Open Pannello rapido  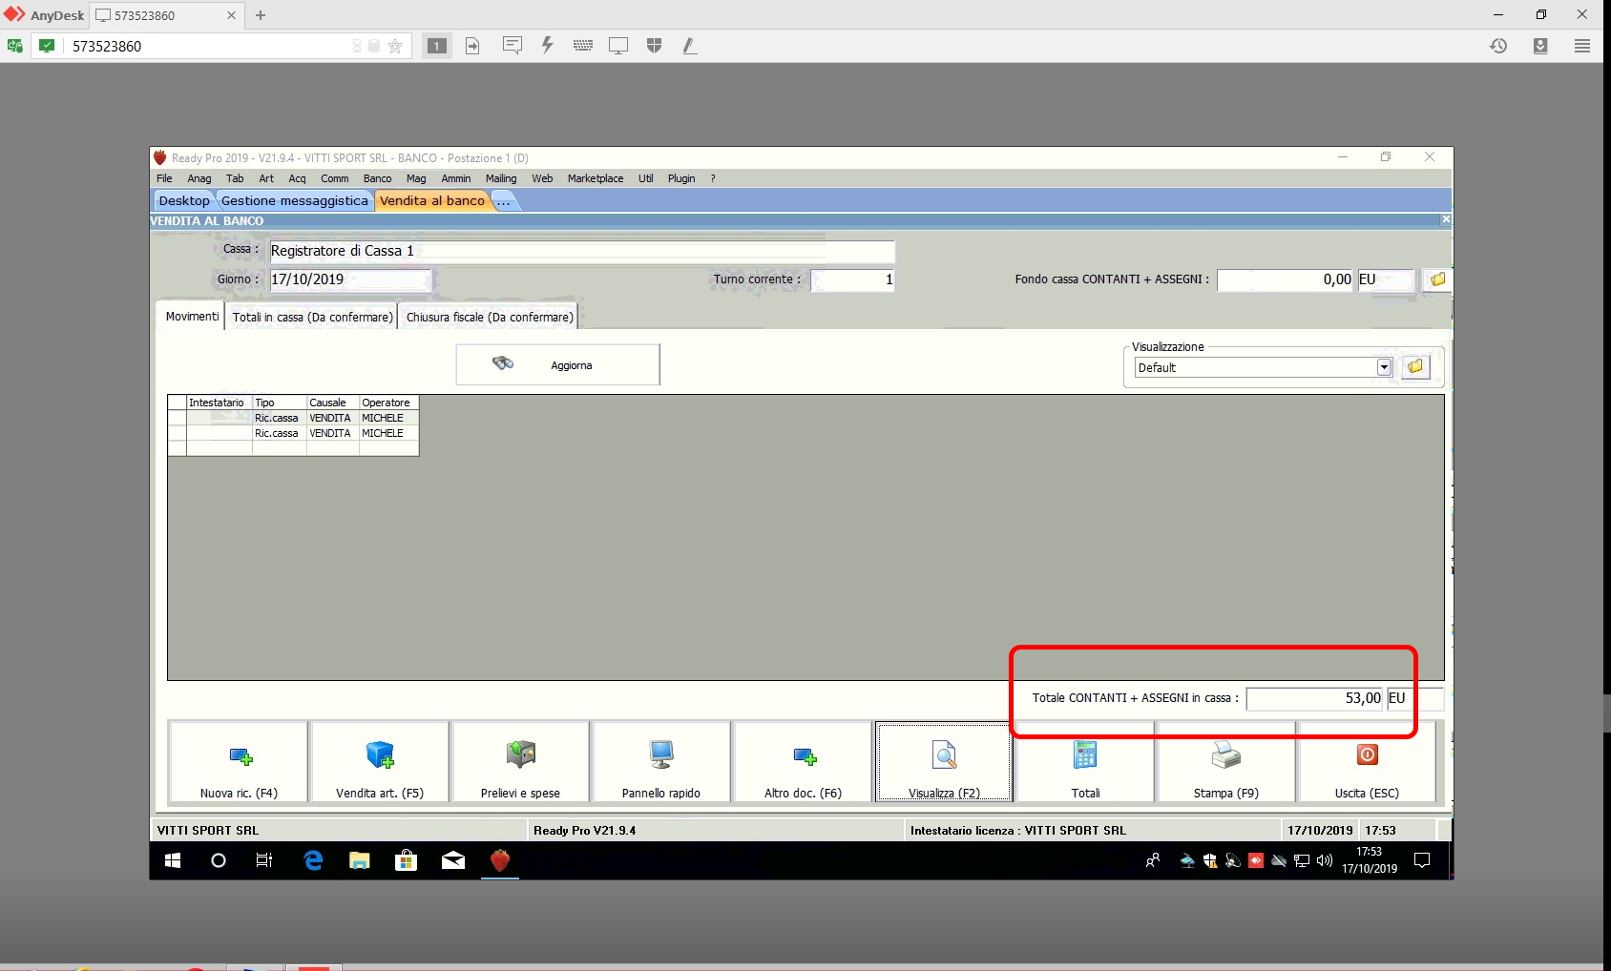[661, 762]
